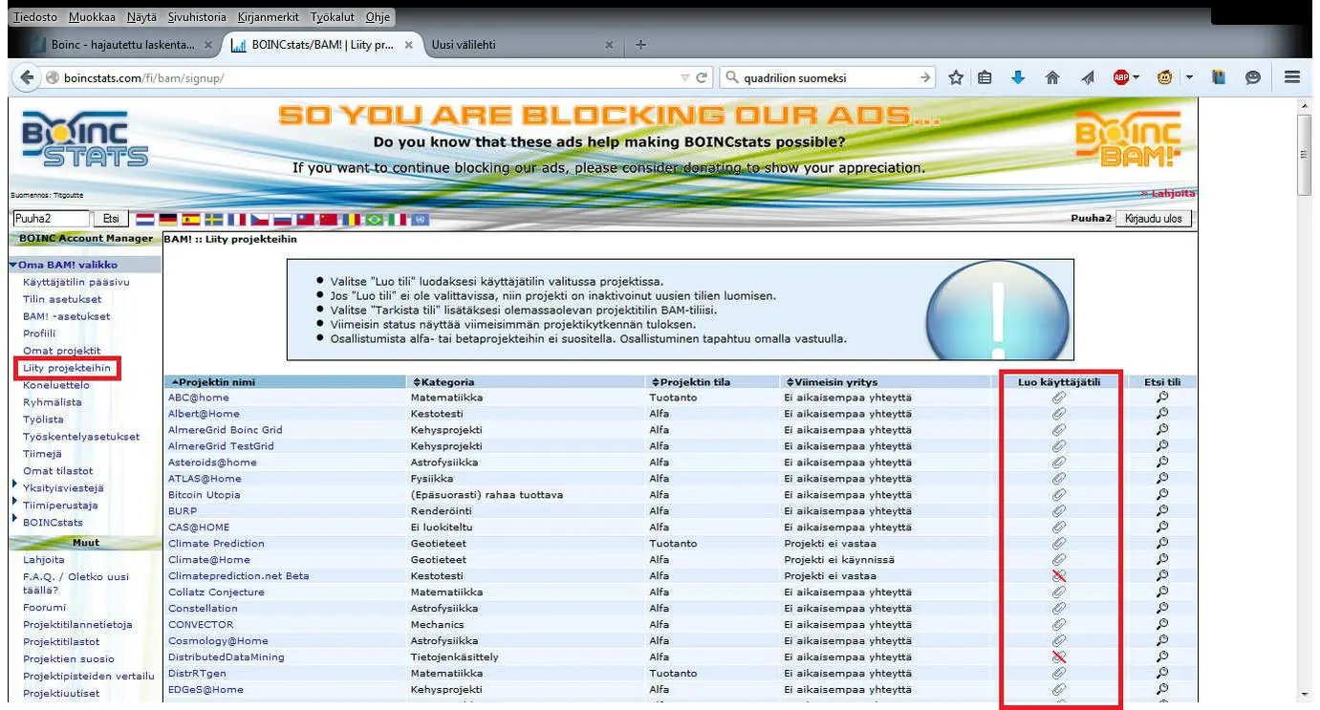Screen dimensions: 1320x710
Task: Switch language with the Spanish flag
Action: tap(190, 219)
